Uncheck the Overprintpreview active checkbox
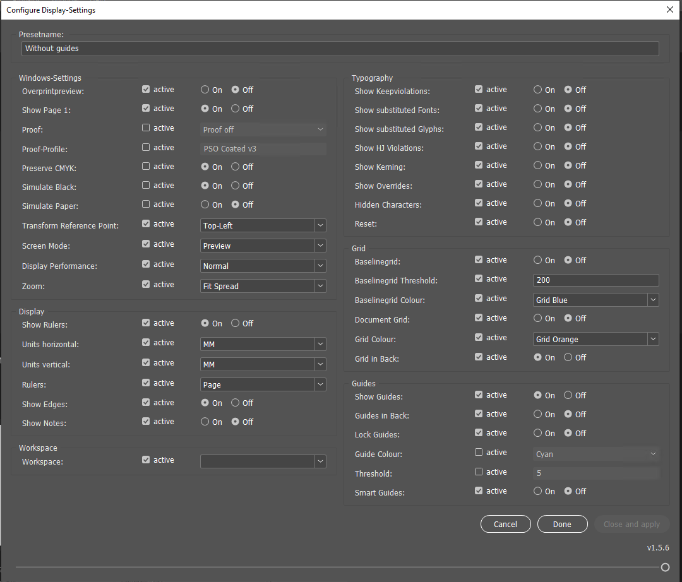 click(x=146, y=90)
